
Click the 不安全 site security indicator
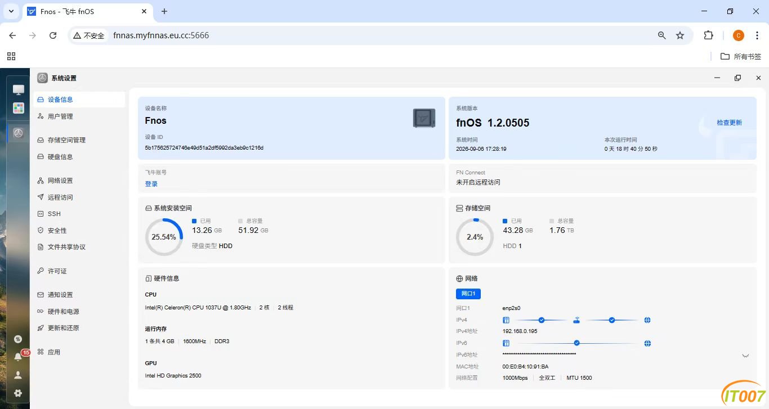(89, 35)
